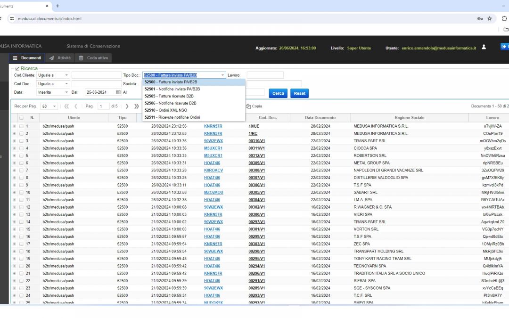The image size is (509, 318).
Task: Go to previous results page
Action: coord(75,106)
